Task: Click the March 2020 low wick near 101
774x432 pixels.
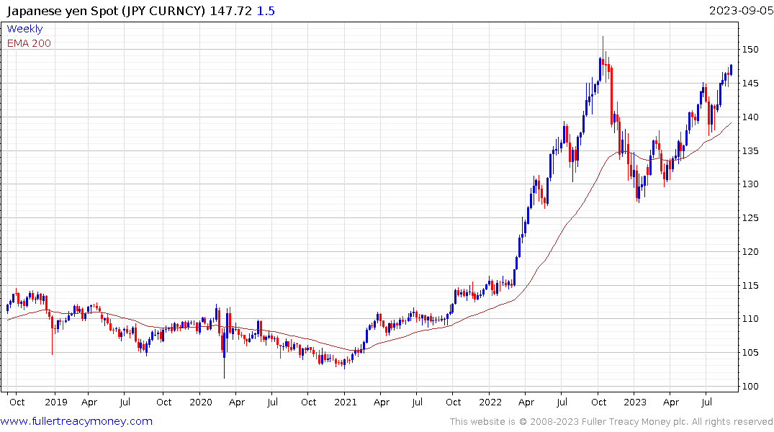Action: [x=224, y=353]
